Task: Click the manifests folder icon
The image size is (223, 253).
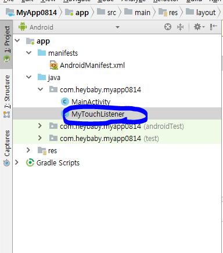Action: point(42,53)
